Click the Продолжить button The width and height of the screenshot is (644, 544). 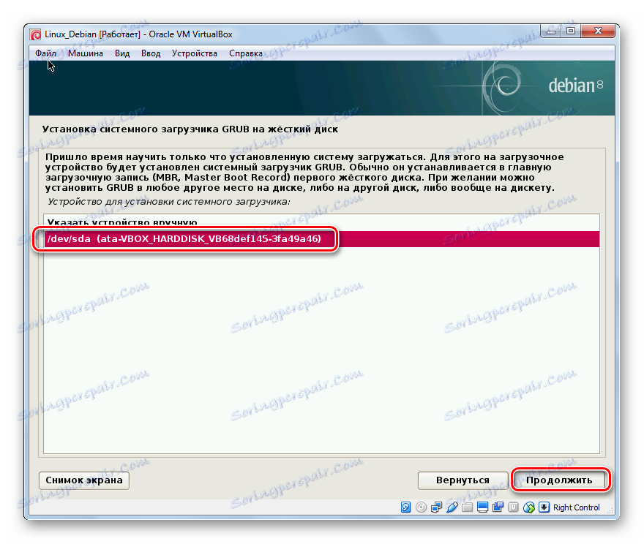coord(559,480)
